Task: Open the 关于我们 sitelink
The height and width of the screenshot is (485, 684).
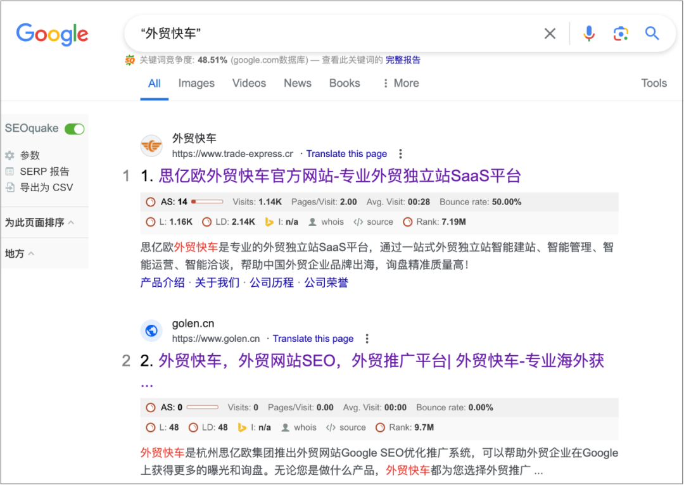Action: pos(217,282)
